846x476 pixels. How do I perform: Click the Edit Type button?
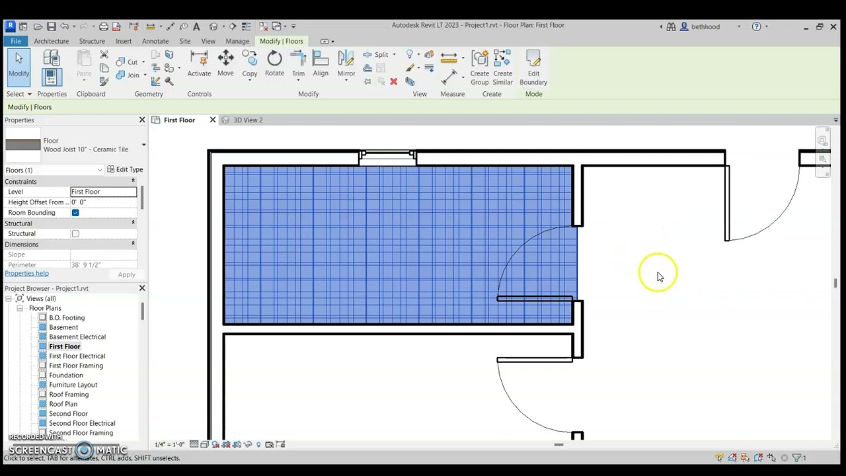coord(125,169)
